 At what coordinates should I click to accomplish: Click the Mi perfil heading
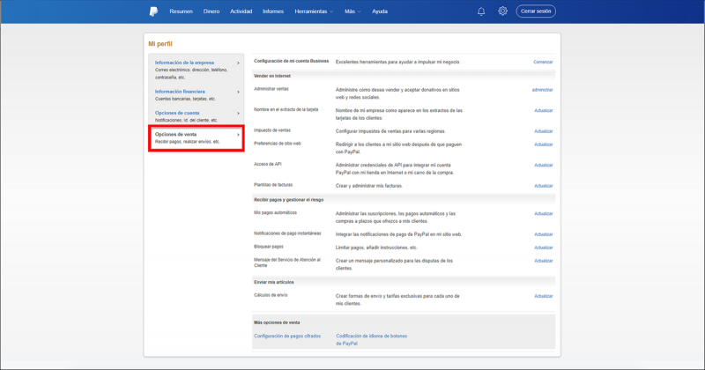tap(160, 44)
